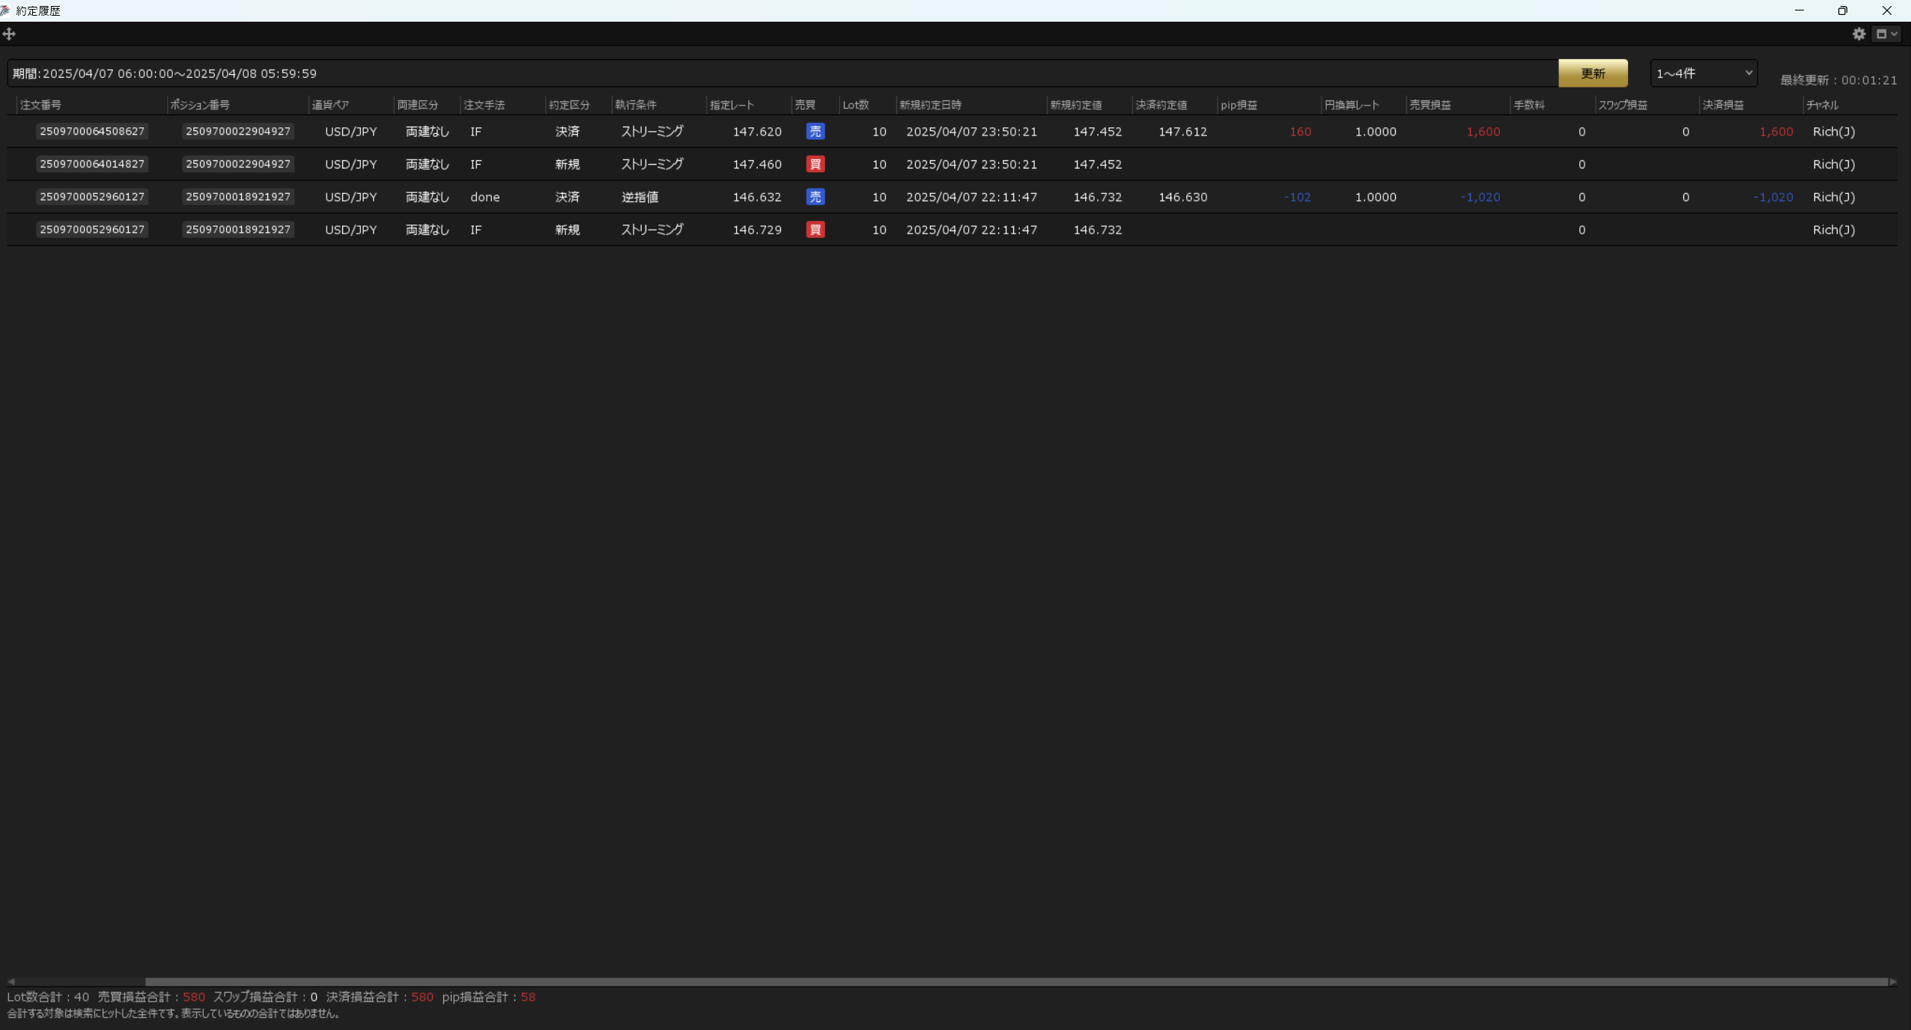Expand the 1～4件 page range dropdown
Viewport: 1911px width, 1030px height.
[1704, 73]
